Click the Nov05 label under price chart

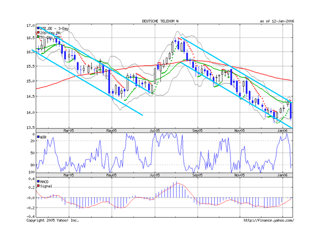239,130
